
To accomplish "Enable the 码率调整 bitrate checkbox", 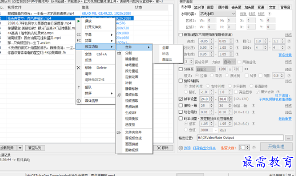I will [180, 119].
